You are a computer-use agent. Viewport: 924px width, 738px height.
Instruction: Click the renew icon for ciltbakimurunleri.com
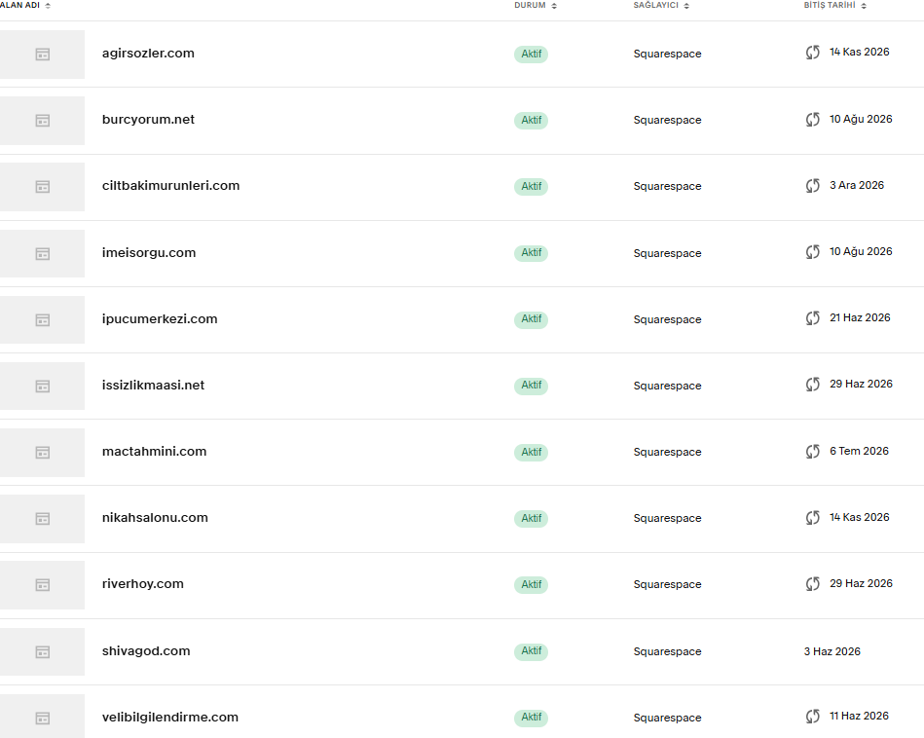click(x=813, y=186)
